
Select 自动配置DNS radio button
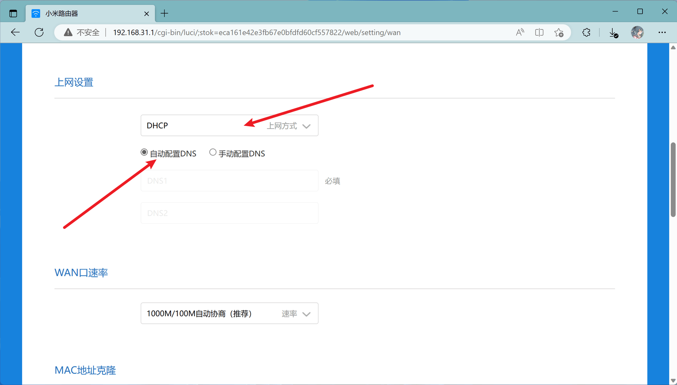(144, 152)
